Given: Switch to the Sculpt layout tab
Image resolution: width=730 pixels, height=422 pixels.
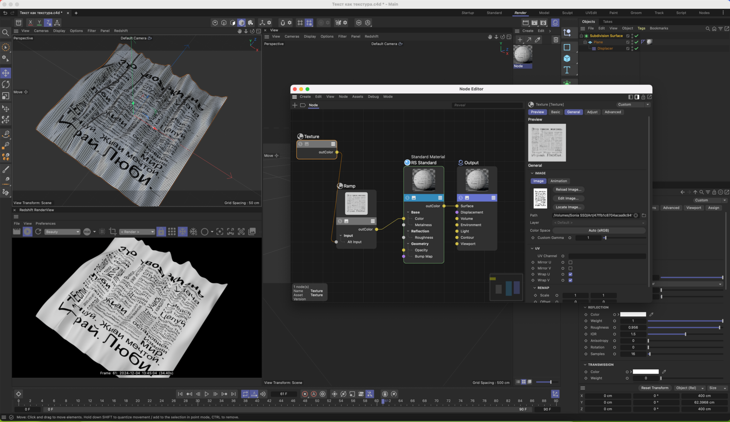Looking at the screenshot, I should pyautogui.click(x=567, y=13).
